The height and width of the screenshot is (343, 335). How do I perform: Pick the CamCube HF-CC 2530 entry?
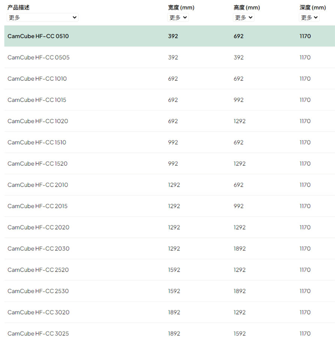point(170,291)
